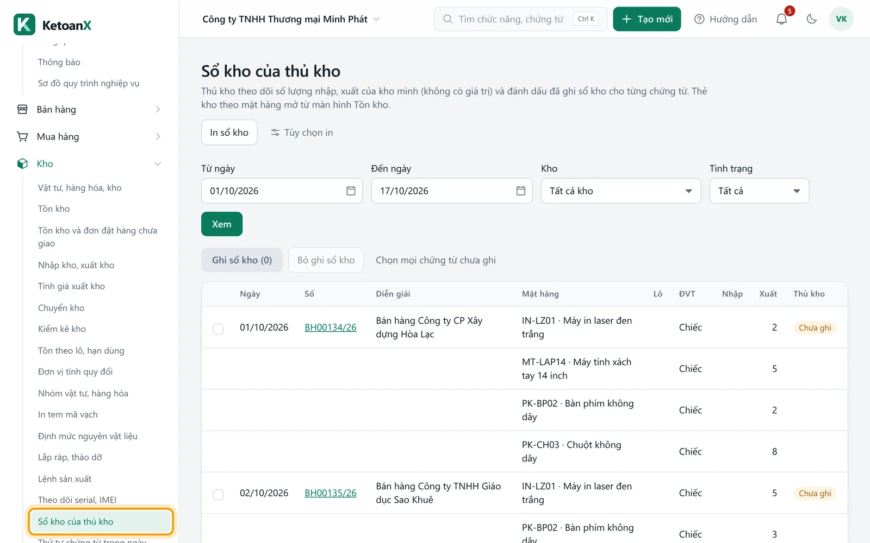Go to Chuyển kho menu item
Image resolution: width=870 pixels, height=543 pixels.
tap(61, 307)
